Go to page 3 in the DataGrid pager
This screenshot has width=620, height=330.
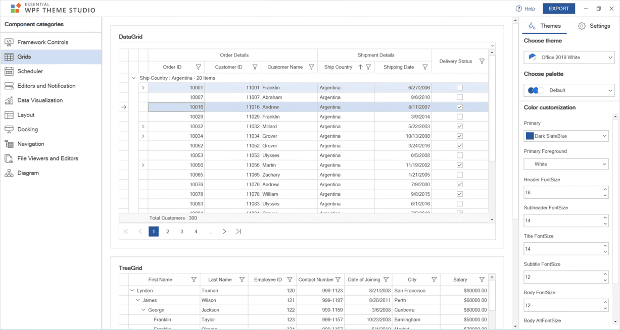coord(181,231)
